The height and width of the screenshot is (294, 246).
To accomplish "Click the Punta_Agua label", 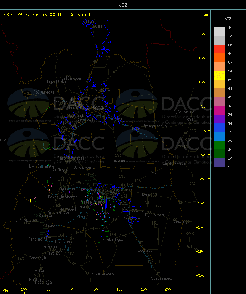I will [113, 240].
